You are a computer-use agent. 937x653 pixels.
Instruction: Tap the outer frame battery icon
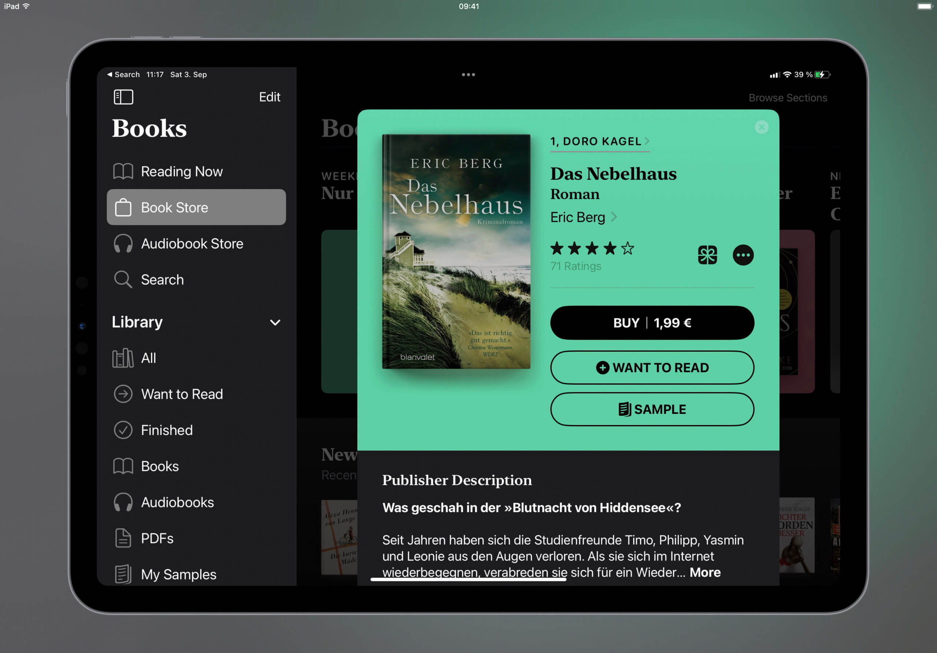[925, 6]
